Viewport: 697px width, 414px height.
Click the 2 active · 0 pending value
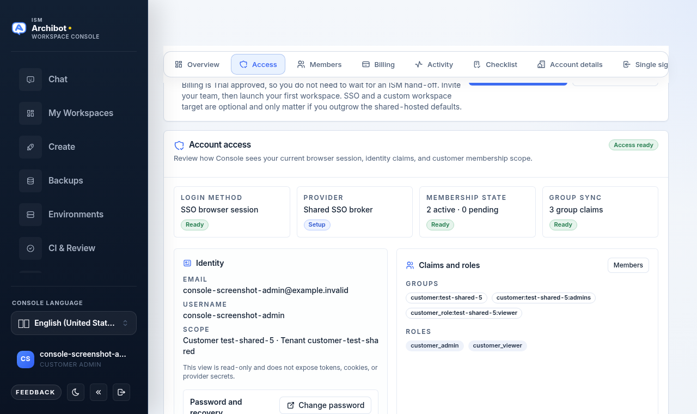click(462, 210)
